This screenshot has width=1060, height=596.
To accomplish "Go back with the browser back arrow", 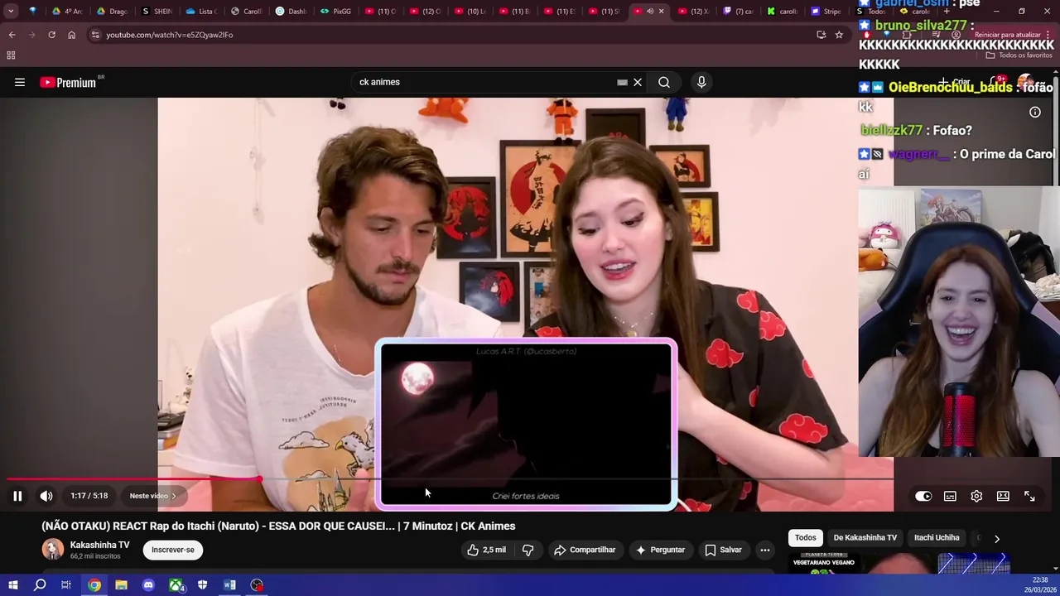I will pyautogui.click(x=12, y=35).
